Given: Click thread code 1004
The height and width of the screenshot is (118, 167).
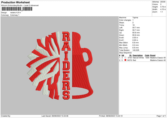Looking at the screenshot, I should pos(147,58).
